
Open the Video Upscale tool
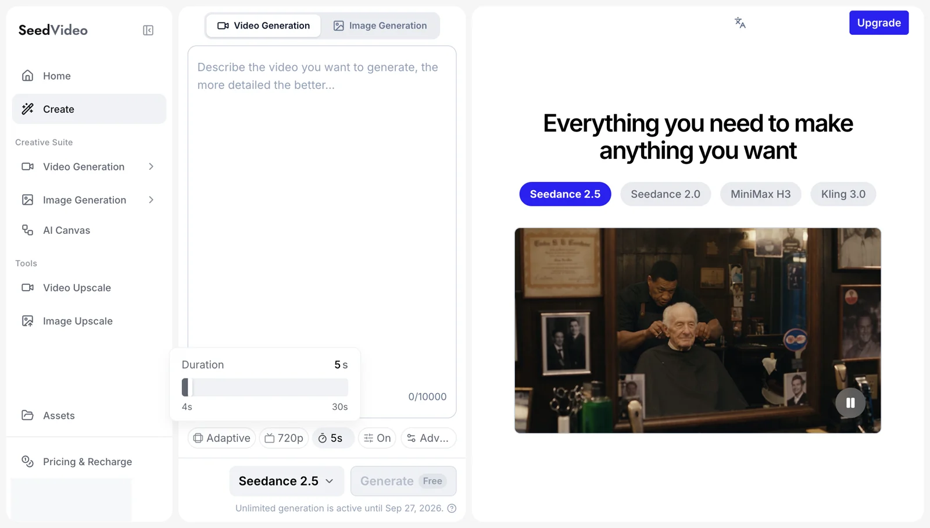(89, 288)
